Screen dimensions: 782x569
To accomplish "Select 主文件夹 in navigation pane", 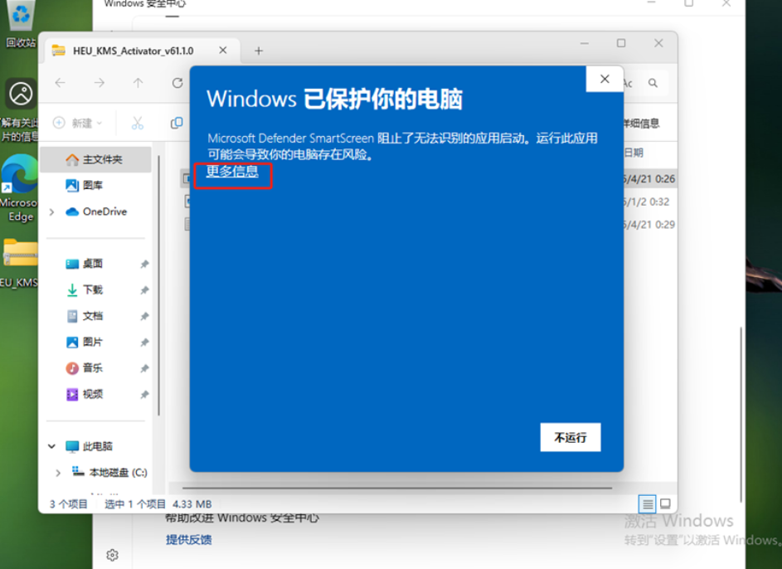I will (95, 159).
